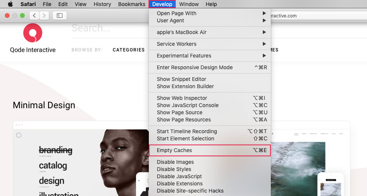Open the View menu

point(81,4)
